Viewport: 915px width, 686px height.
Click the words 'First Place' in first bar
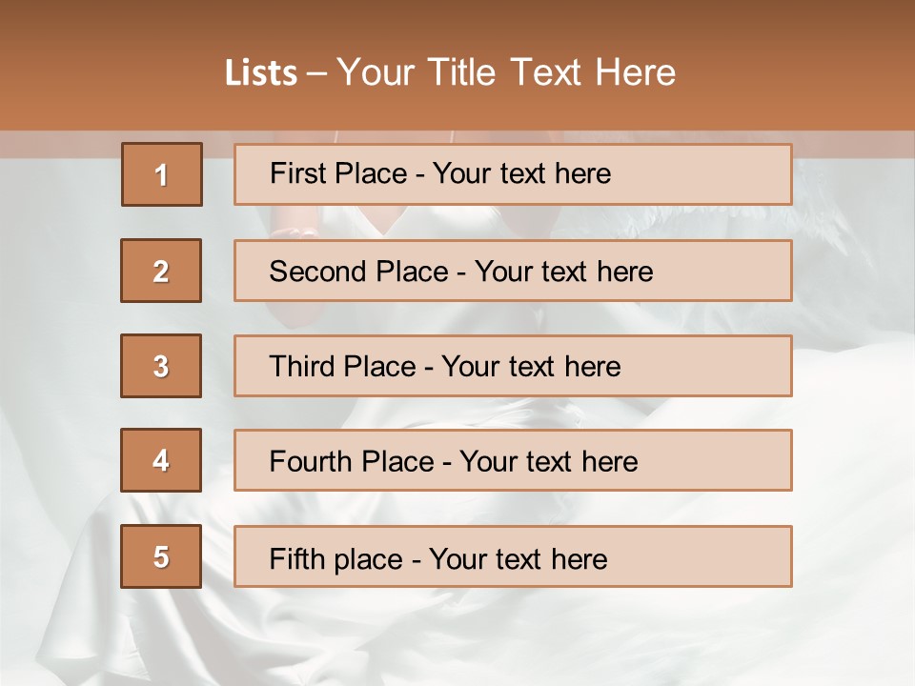tap(338, 173)
